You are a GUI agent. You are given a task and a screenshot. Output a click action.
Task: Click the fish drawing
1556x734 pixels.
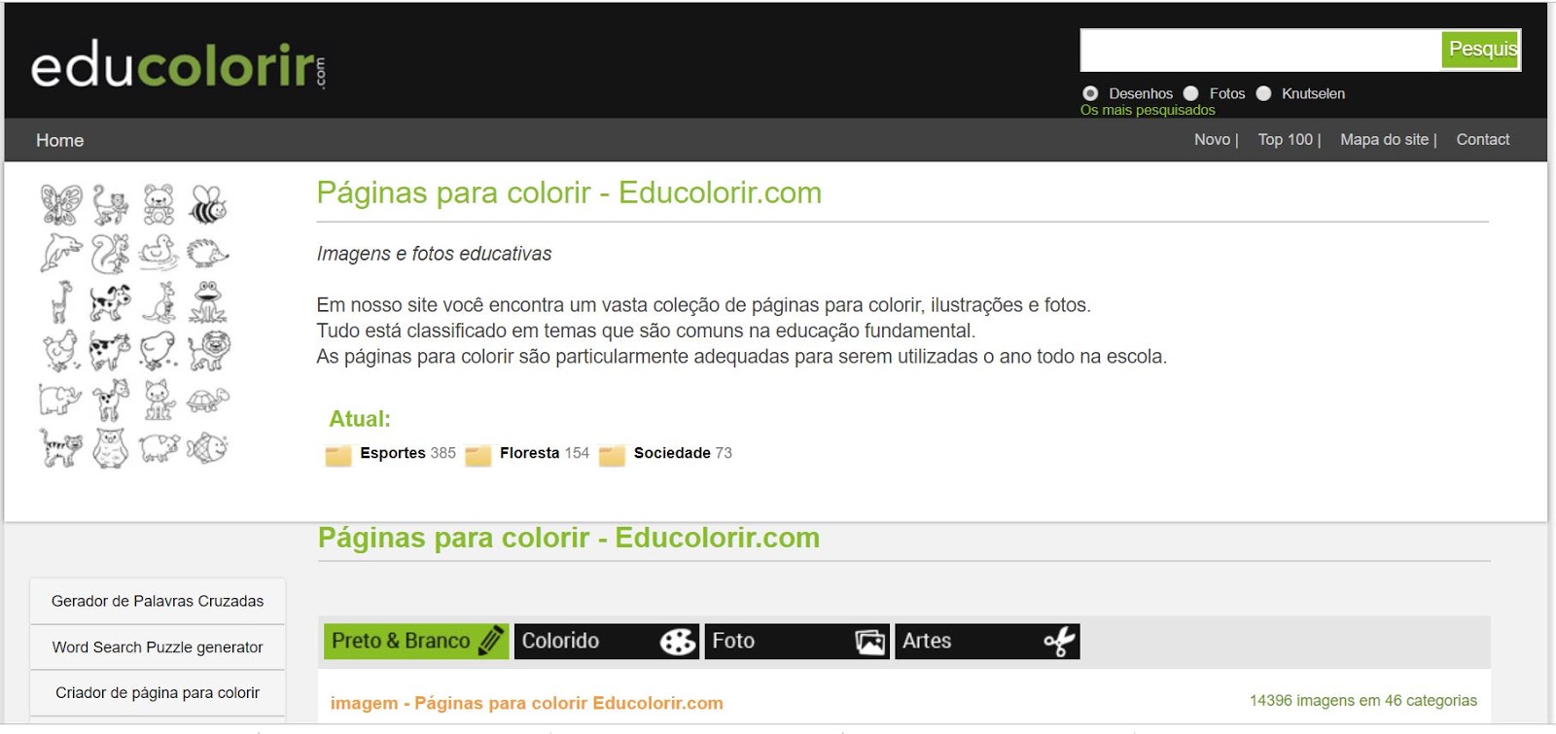208,448
